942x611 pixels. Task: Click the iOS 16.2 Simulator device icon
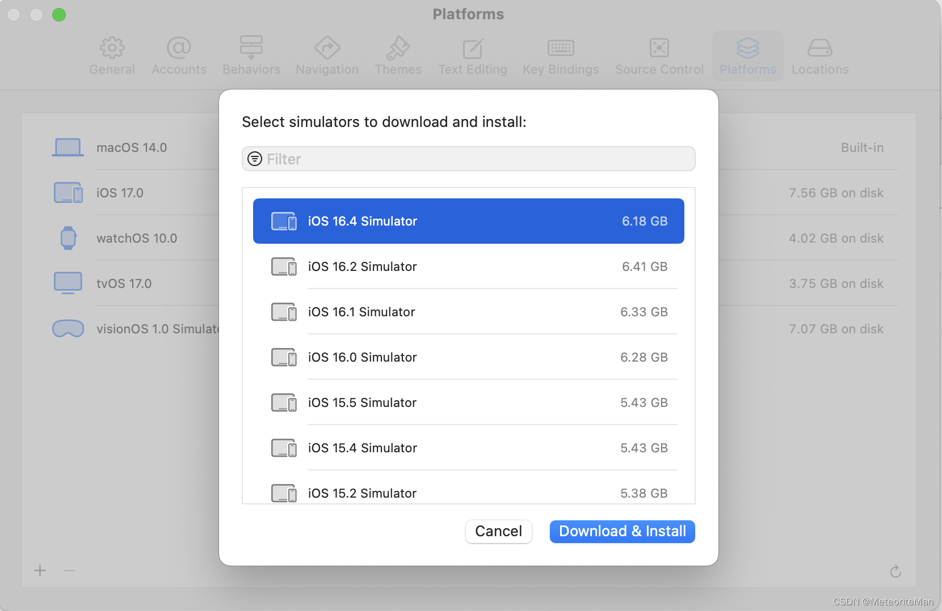[x=284, y=266]
